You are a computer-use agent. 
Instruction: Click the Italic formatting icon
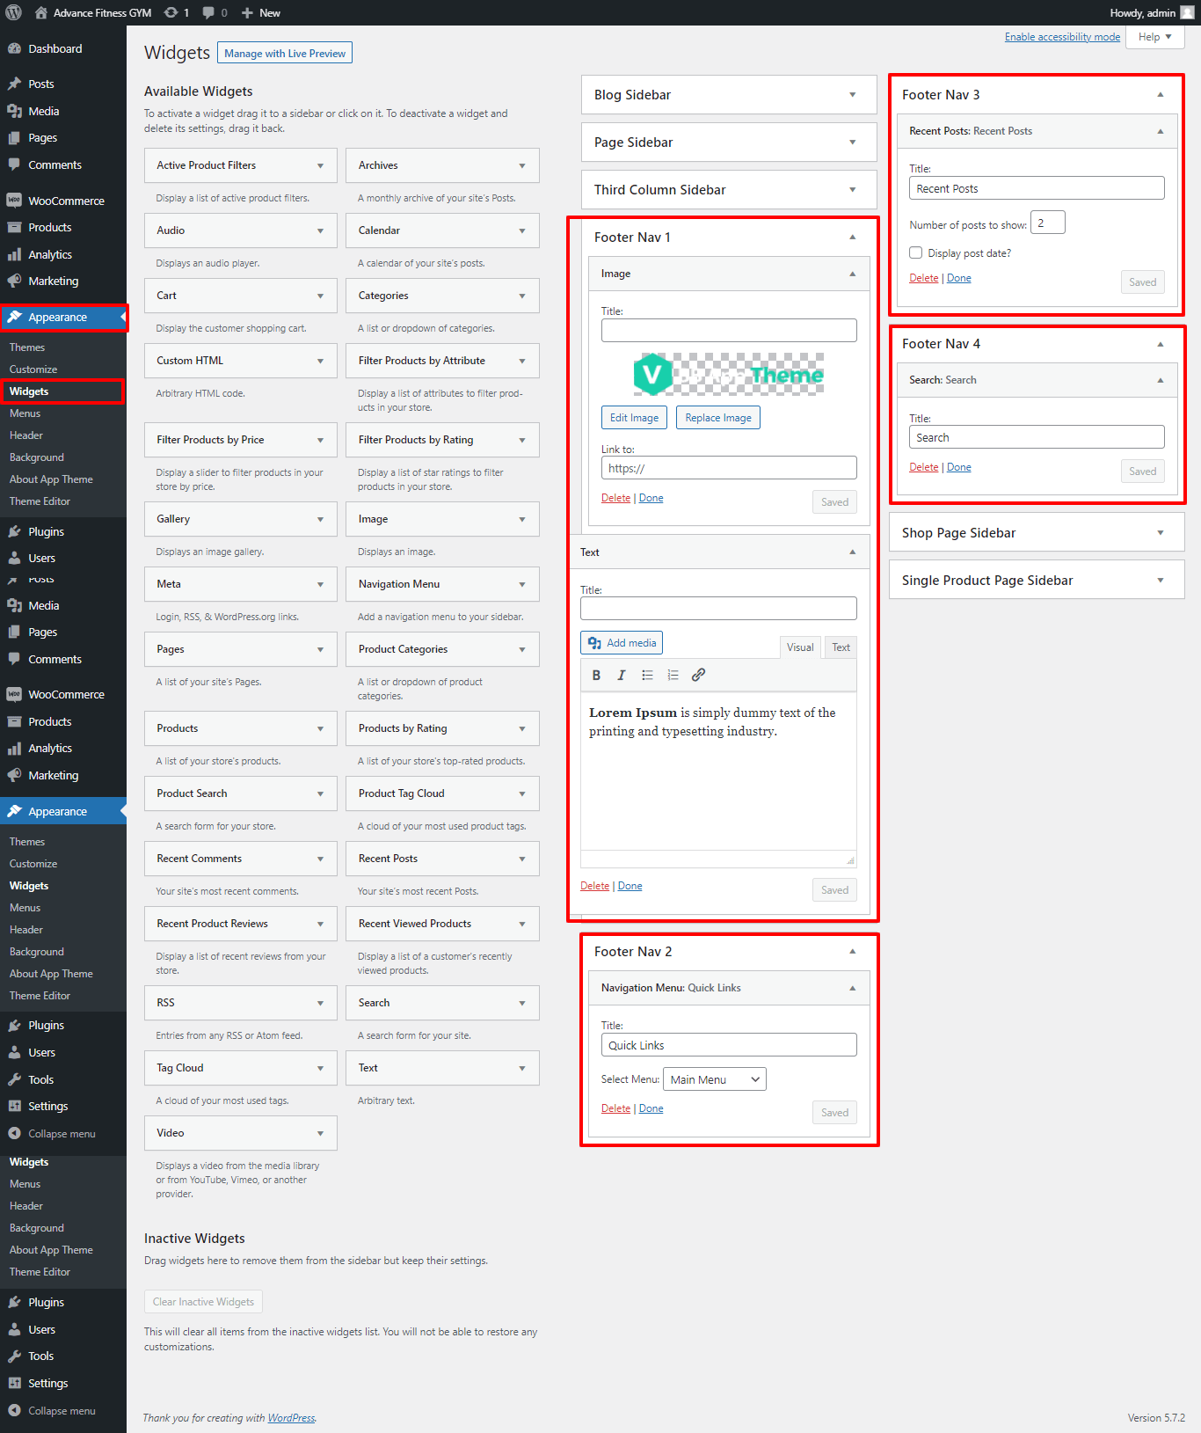pyautogui.click(x=622, y=676)
